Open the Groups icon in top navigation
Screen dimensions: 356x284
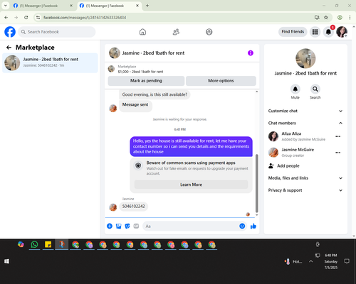[x=209, y=32]
